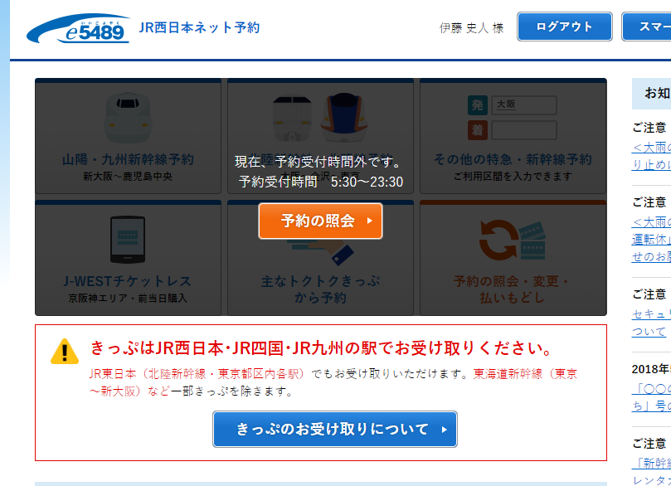
Task: Click the user name 伊藤 史人 様
Action: click(471, 28)
